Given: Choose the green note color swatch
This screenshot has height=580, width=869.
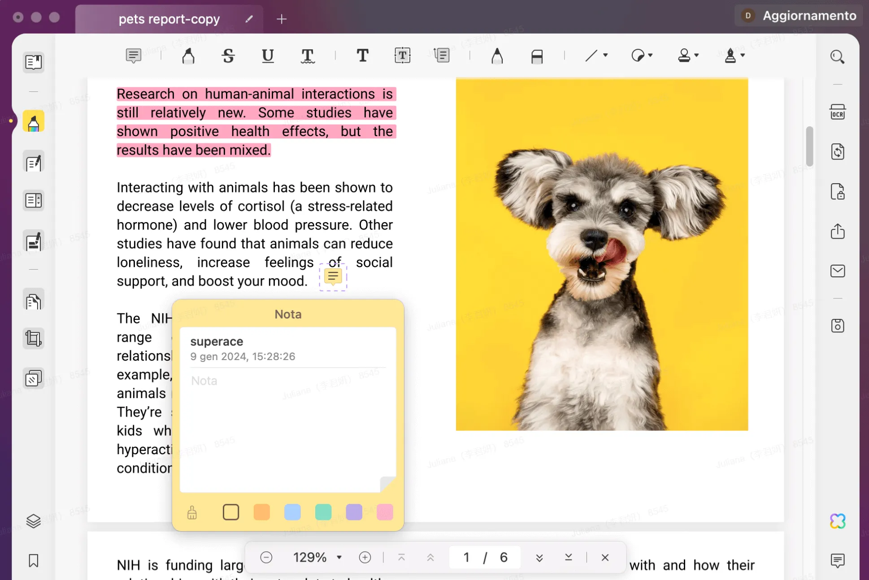Looking at the screenshot, I should click(323, 512).
